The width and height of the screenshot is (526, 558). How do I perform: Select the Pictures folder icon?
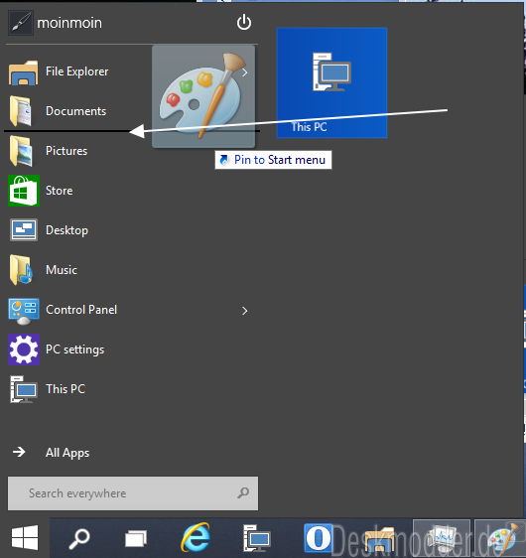[x=21, y=151]
